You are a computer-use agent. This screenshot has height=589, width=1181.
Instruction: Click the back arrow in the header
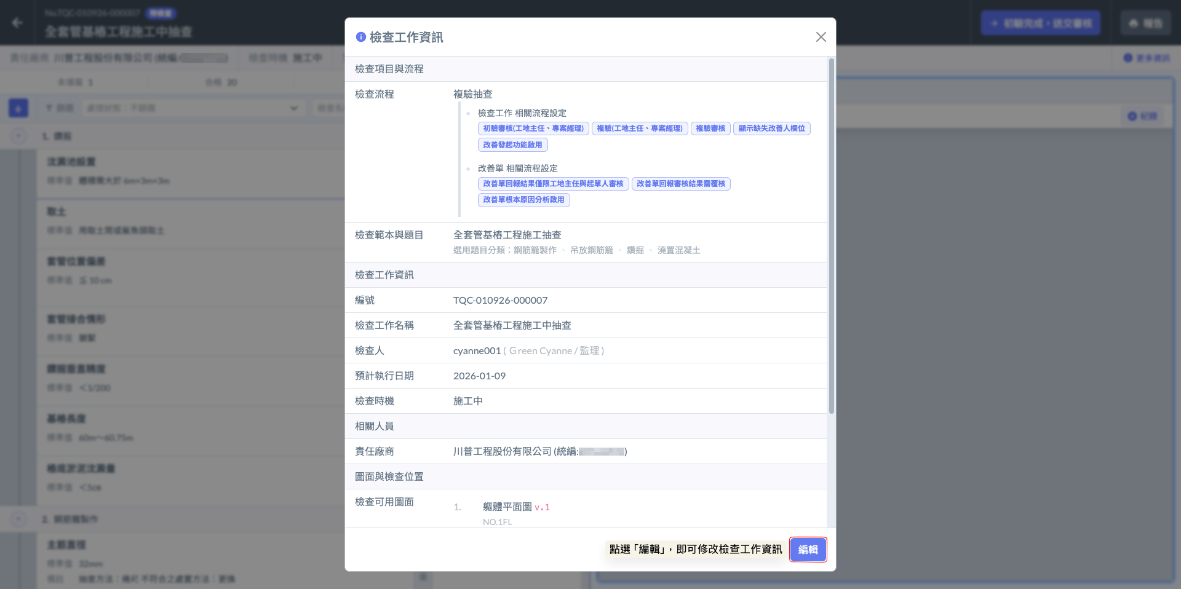17,23
